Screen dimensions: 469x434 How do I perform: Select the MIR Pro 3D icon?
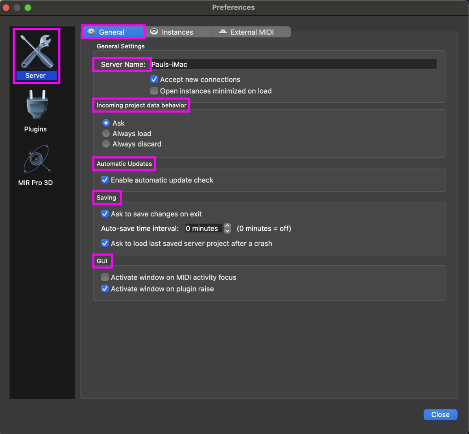(x=36, y=159)
